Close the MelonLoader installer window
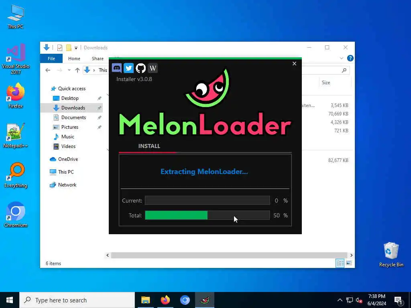The height and width of the screenshot is (308, 411). click(294, 64)
